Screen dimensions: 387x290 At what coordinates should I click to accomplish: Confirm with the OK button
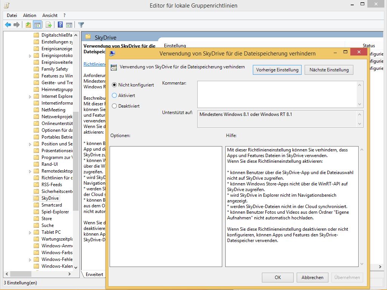point(278,278)
